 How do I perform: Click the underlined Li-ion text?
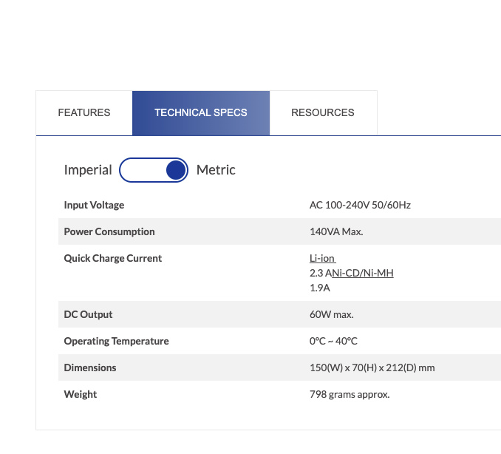[x=322, y=259]
